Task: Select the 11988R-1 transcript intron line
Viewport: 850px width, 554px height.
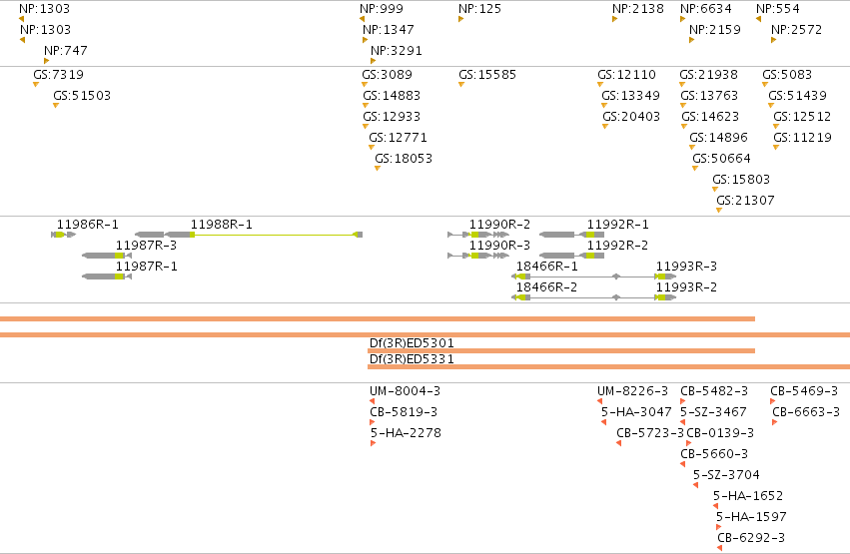Action: click(x=274, y=235)
